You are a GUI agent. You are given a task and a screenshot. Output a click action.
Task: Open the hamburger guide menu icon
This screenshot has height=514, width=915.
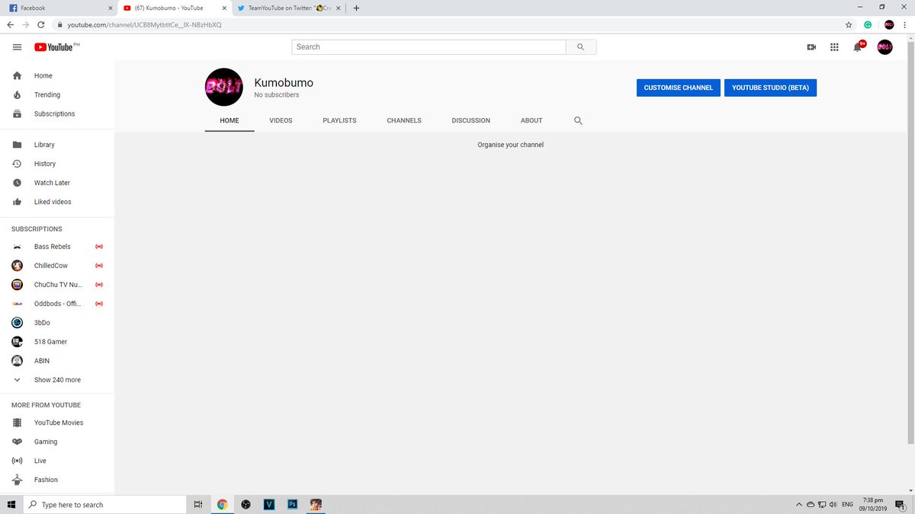[17, 47]
